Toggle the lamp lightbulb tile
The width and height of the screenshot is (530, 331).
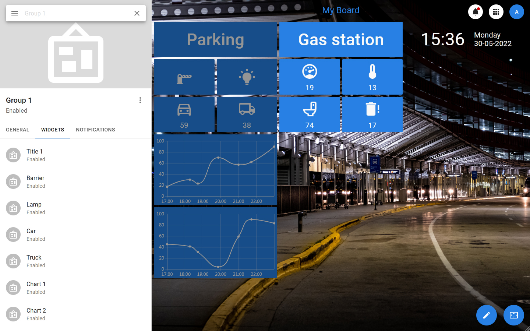point(247,77)
